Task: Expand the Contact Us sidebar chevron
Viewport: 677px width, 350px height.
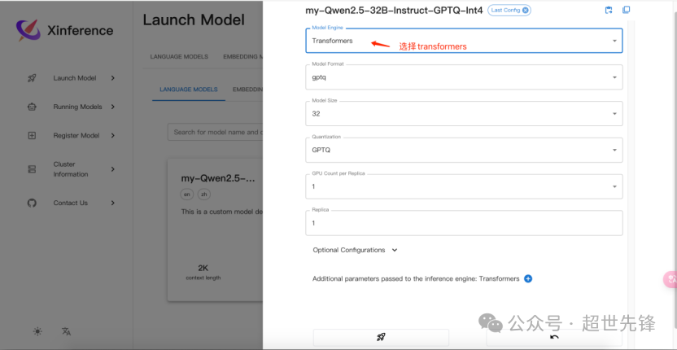Action: 112,203
